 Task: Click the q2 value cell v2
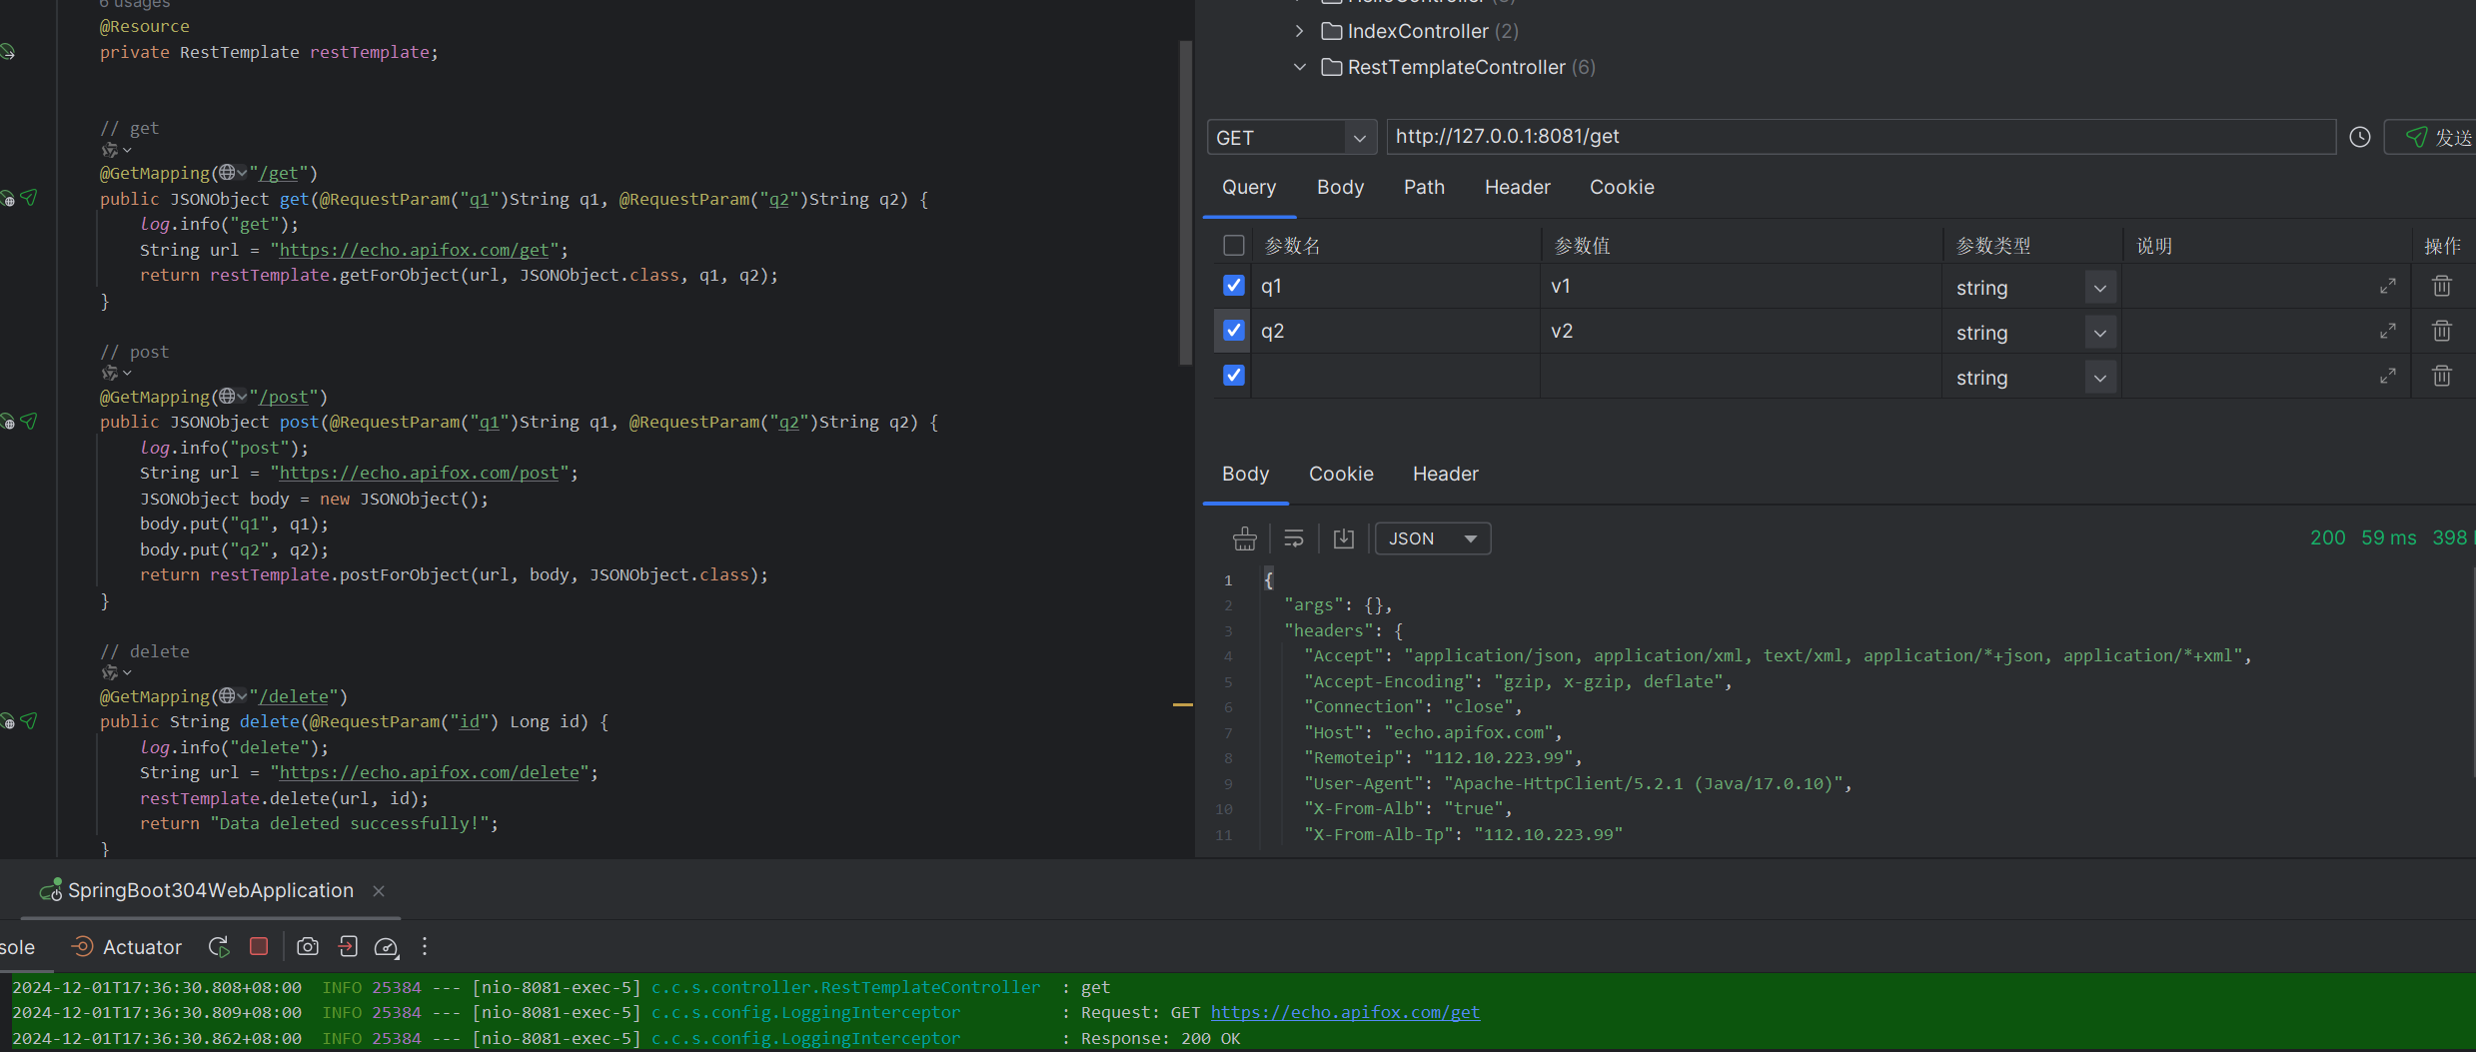point(1741,331)
